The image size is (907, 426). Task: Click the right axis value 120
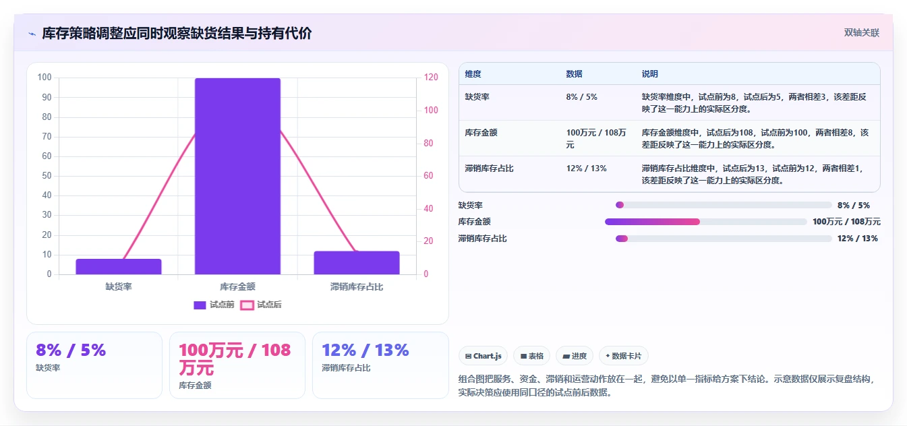[x=432, y=78]
